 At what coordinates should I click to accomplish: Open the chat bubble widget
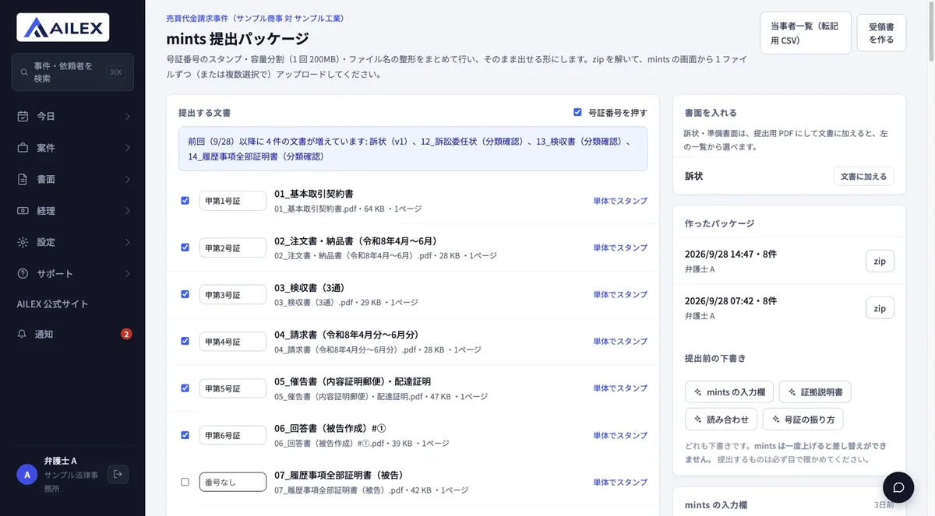(x=898, y=487)
